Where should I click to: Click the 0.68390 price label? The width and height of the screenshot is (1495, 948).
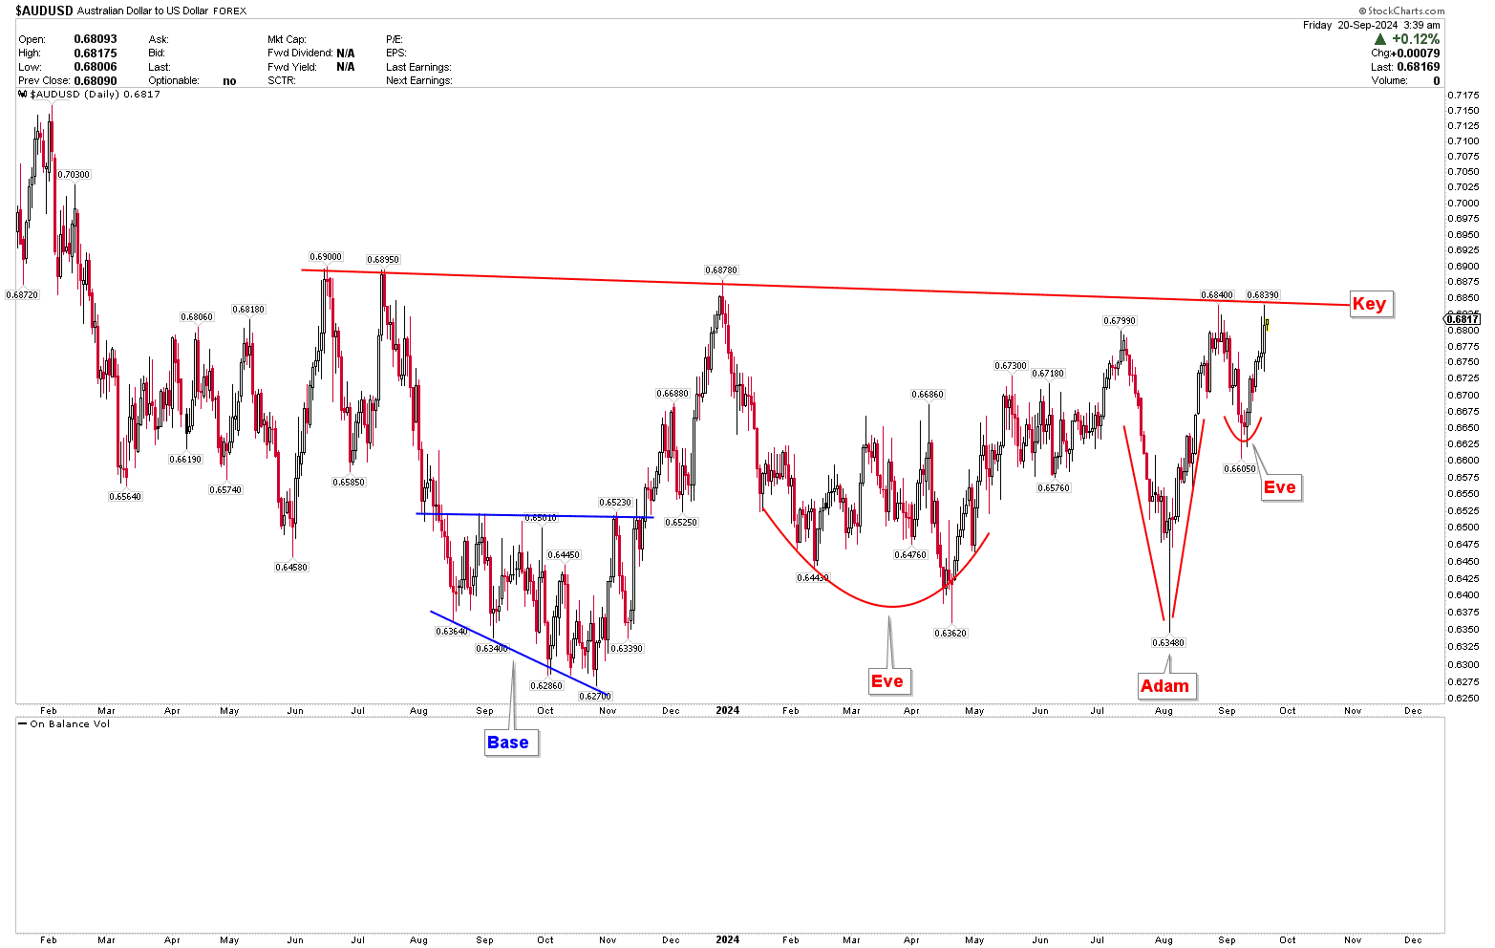pos(1263,295)
